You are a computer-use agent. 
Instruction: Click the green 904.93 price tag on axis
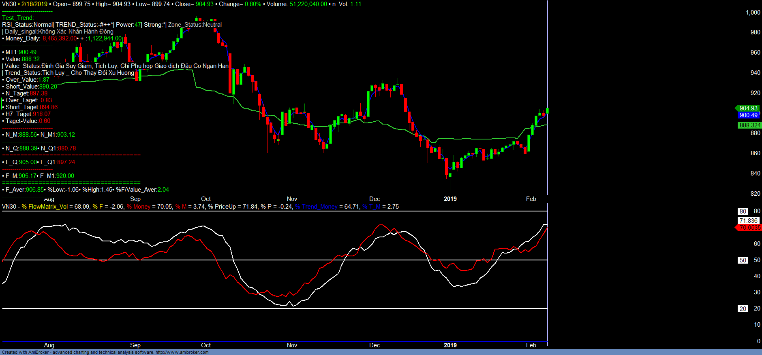point(748,108)
